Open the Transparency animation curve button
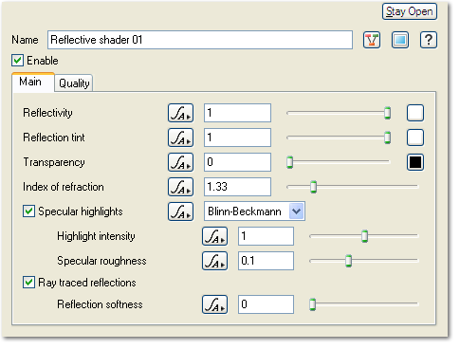The width and height of the screenshot is (460, 349). pos(180,162)
